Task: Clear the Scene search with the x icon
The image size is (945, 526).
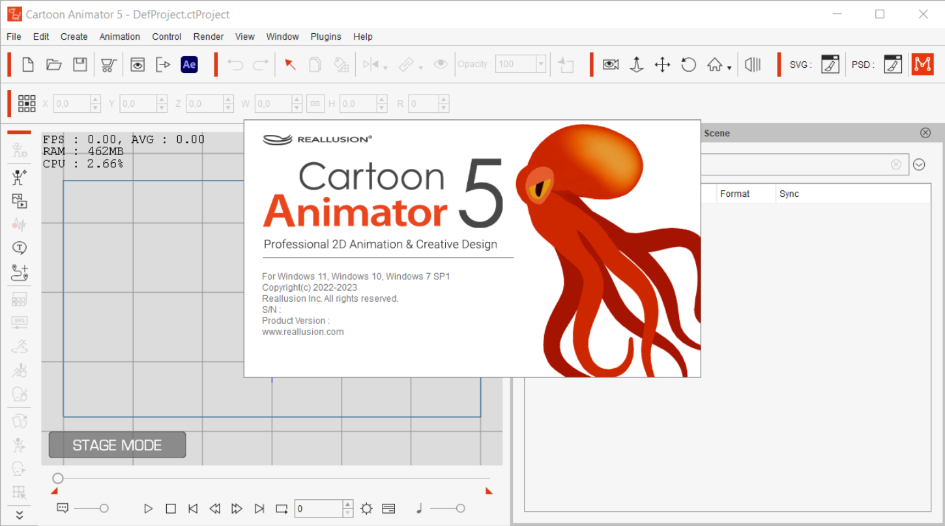Action: click(x=896, y=164)
